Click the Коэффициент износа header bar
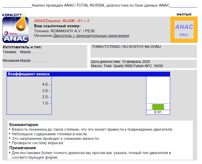 point(88,74)
